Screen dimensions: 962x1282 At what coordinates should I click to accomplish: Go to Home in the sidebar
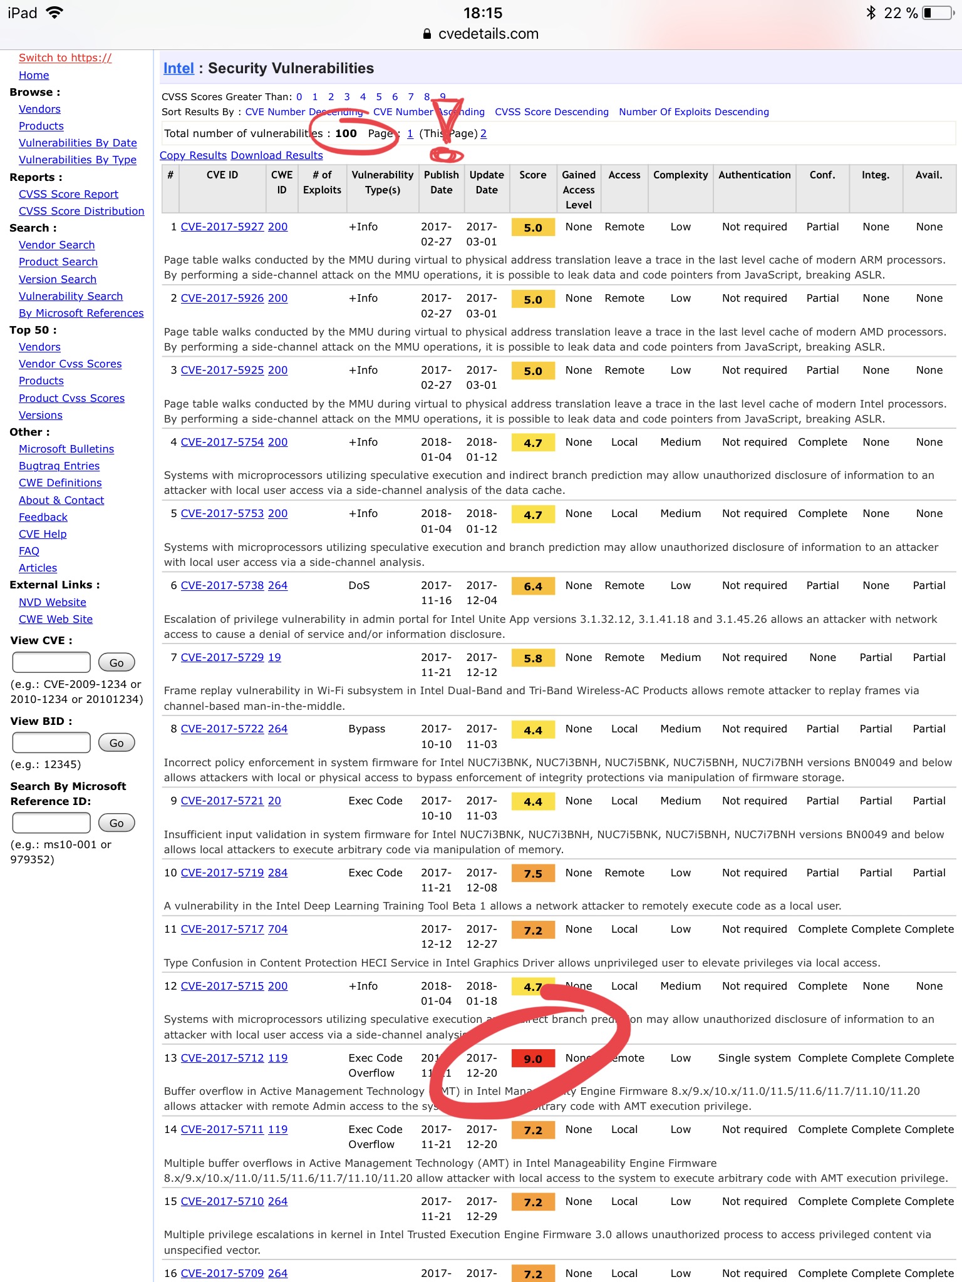(34, 75)
